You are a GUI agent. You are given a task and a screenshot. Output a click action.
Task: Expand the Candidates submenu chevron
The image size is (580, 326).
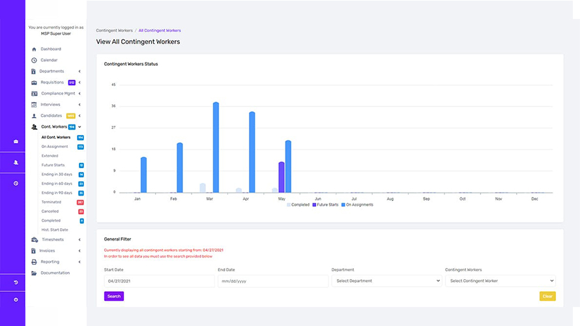point(80,116)
